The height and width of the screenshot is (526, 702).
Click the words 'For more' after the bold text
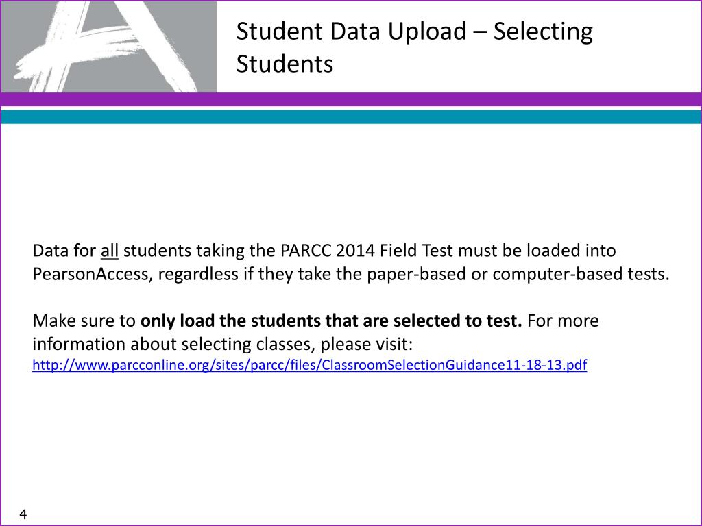point(563,321)
